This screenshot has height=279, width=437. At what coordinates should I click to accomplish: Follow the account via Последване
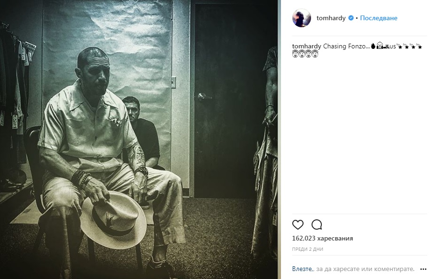coord(379,18)
